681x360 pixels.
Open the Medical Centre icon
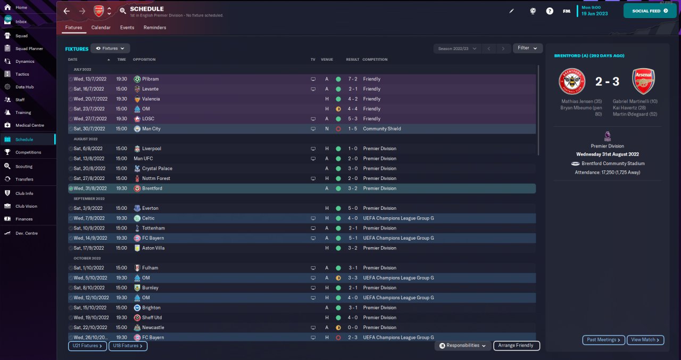7,125
